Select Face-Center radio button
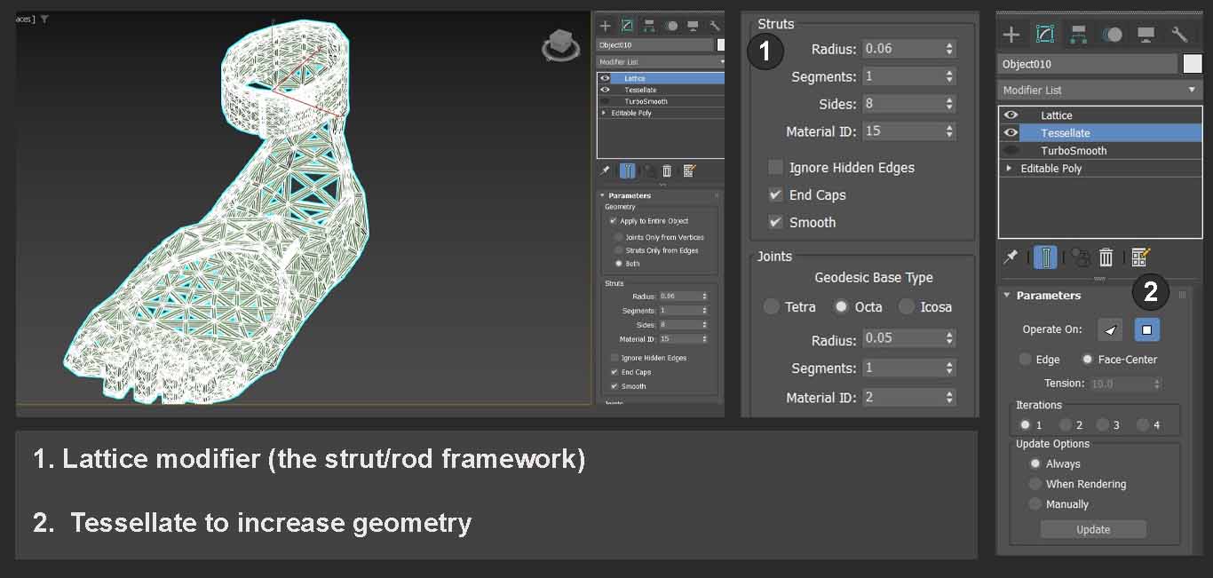 click(x=1087, y=360)
